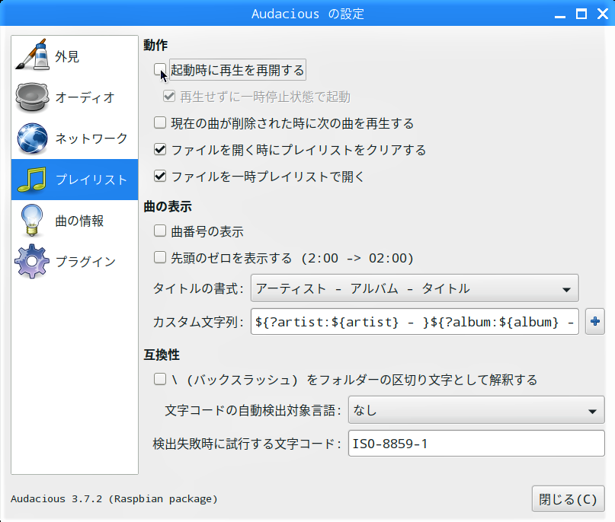Click the 曲の表示 section heading

[x=168, y=206]
